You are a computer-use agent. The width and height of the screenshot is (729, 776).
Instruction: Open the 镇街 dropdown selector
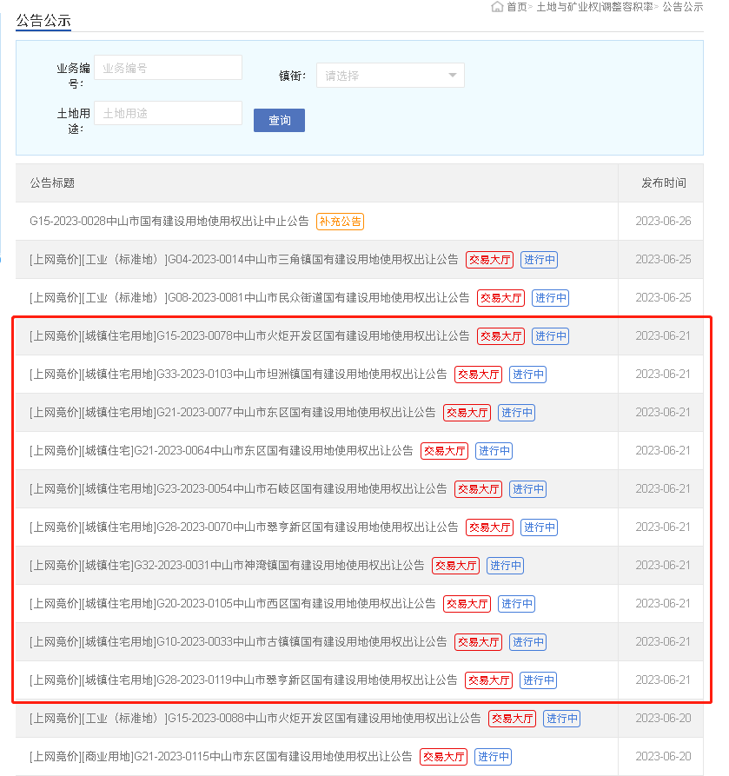[x=390, y=76]
